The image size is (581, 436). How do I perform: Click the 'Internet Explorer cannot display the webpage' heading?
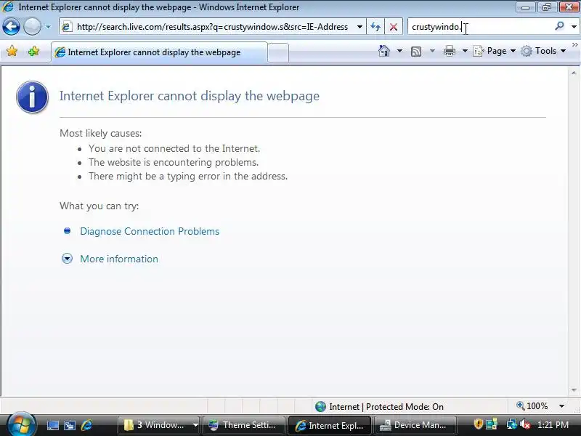tap(190, 96)
